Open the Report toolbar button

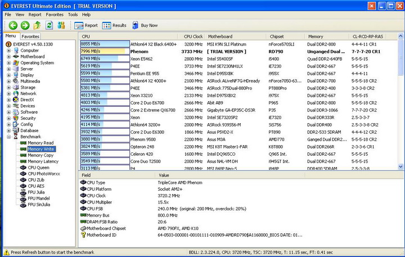[86, 25]
